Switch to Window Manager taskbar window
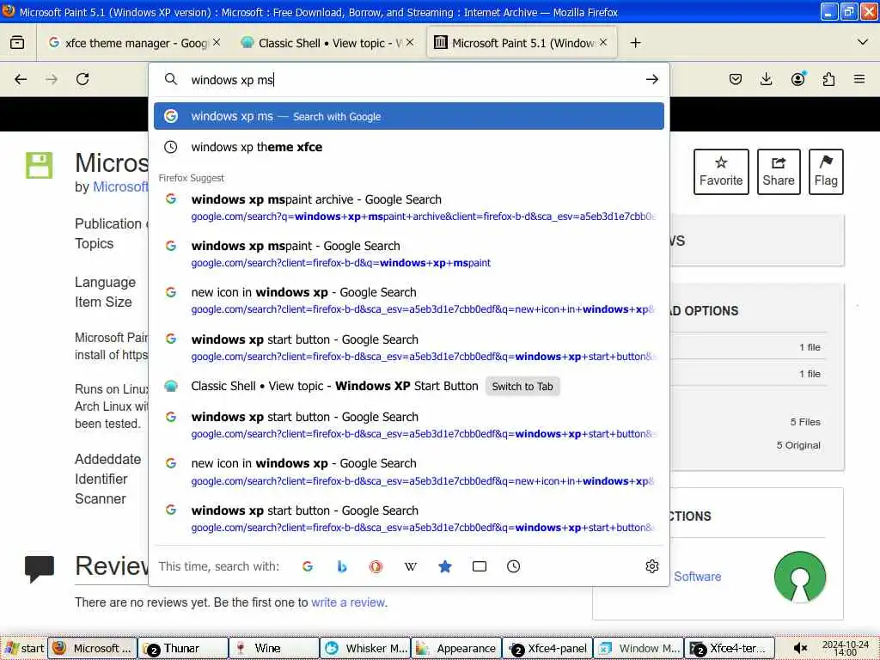 pyautogui.click(x=639, y=648)
